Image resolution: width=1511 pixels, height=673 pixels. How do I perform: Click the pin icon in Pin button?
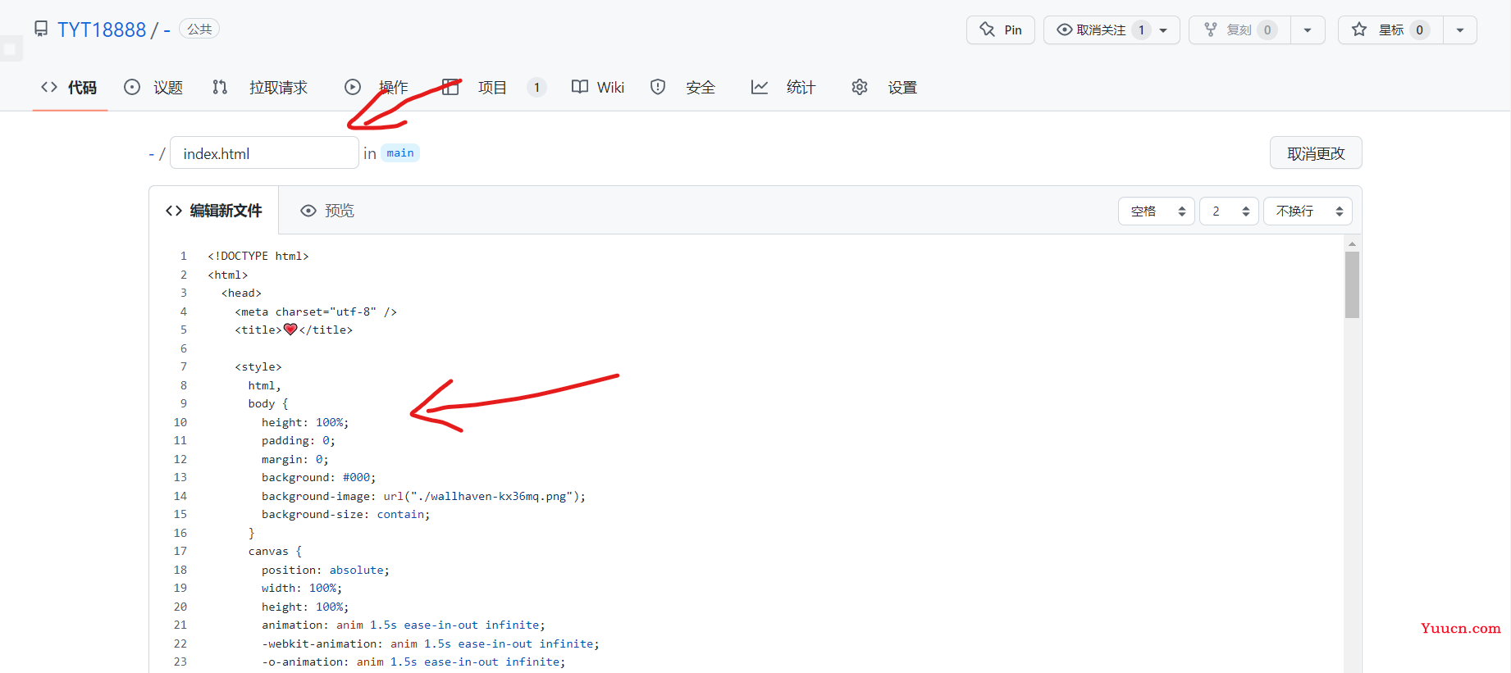coord(987,30)
